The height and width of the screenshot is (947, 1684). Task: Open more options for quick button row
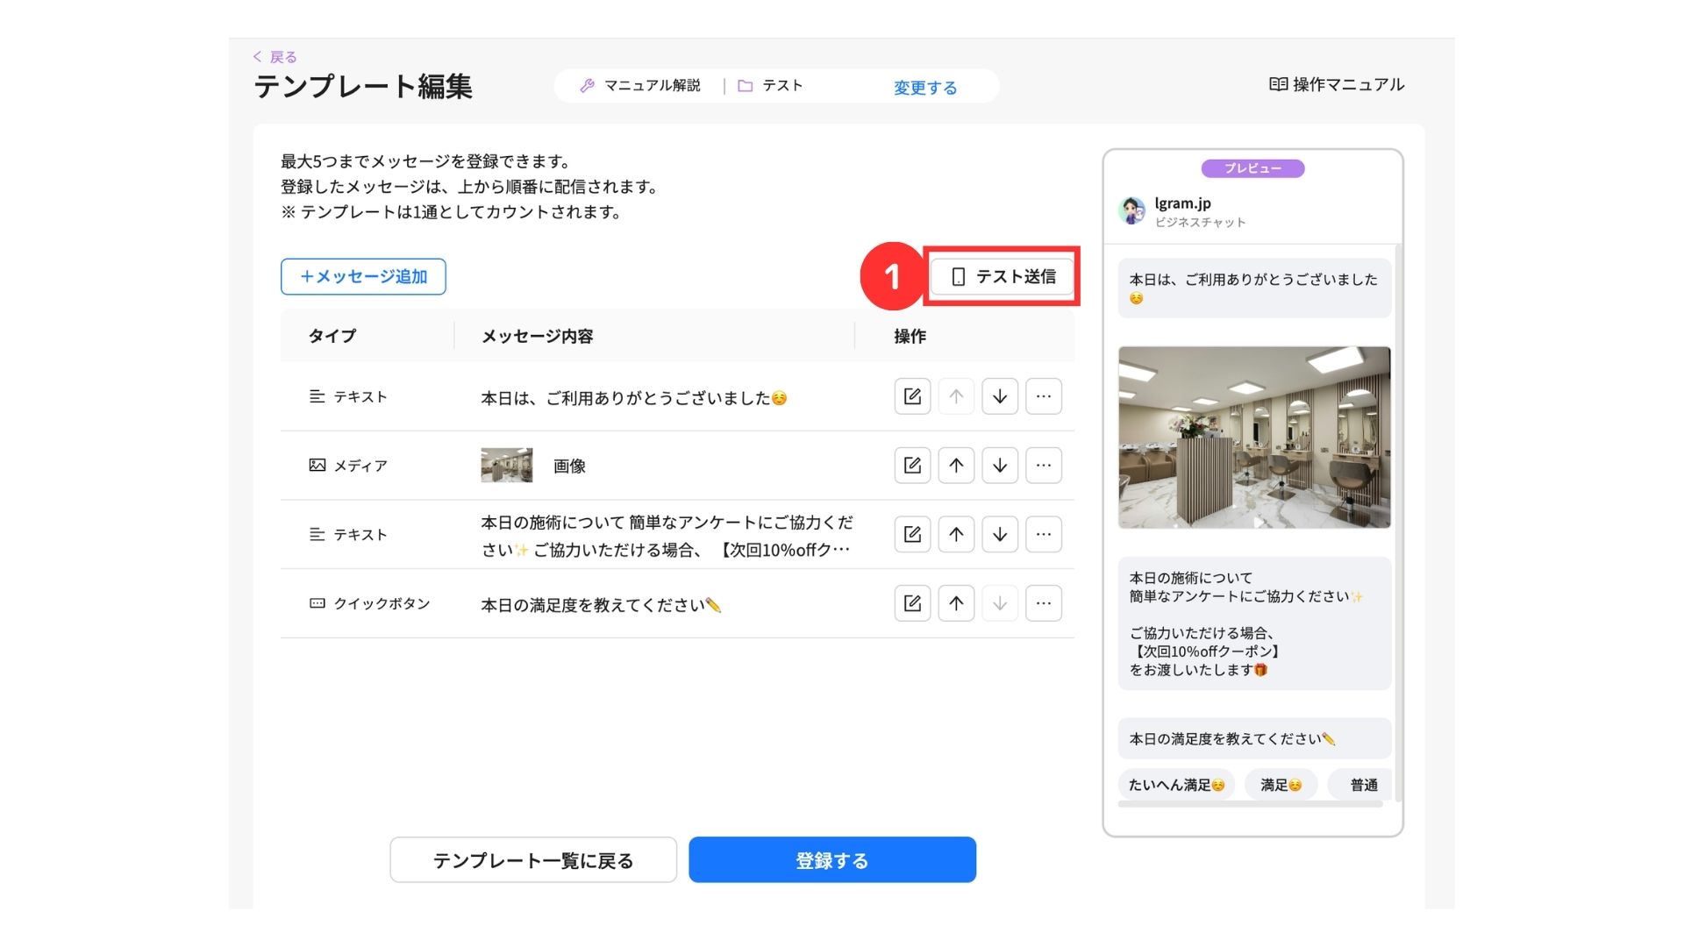[x=1043, y=603]
